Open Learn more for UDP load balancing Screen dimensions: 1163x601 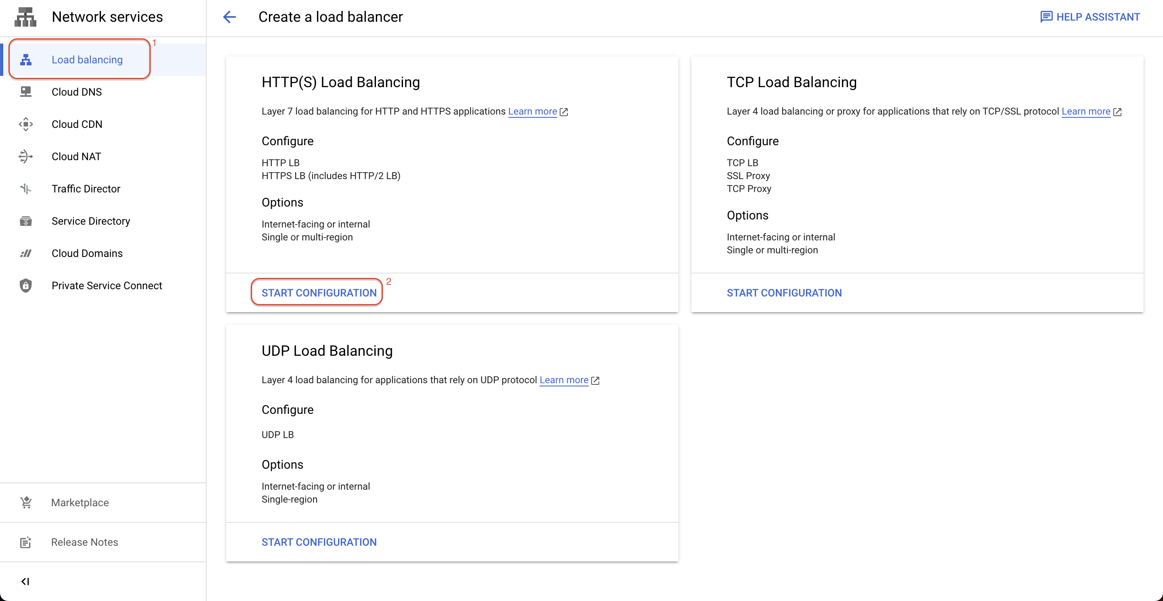pyautogui.click(x=563, y=380)
